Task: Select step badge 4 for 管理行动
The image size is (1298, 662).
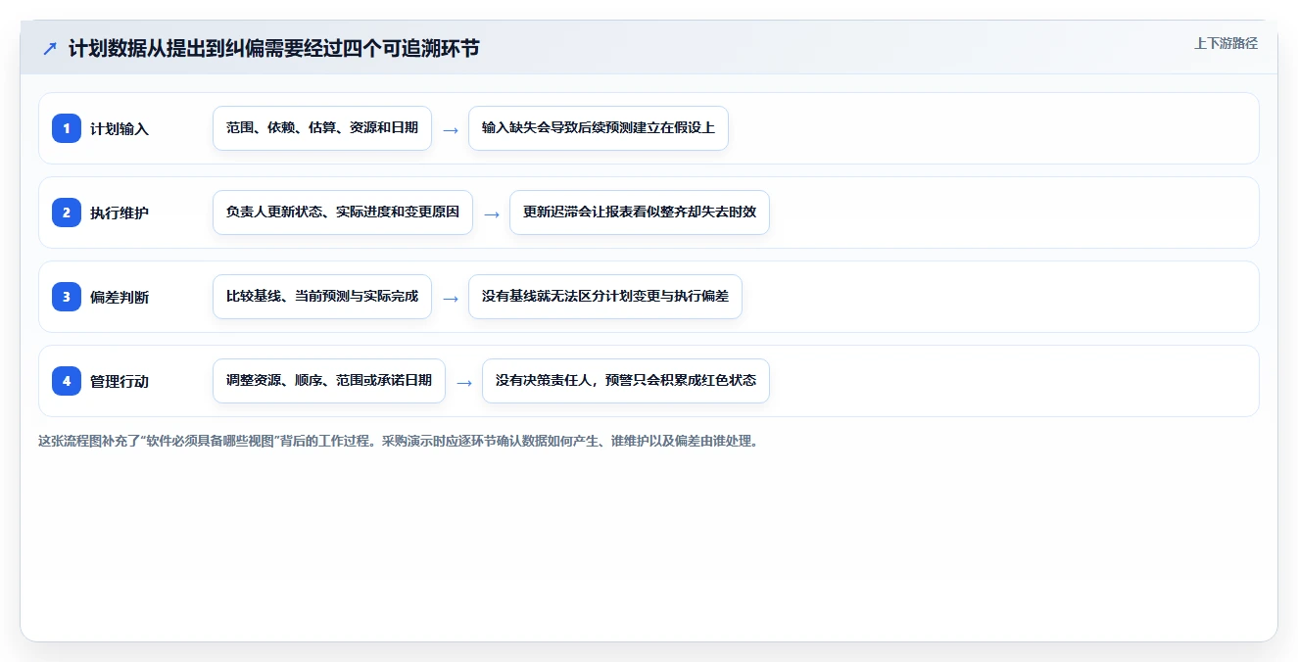Action: [x=67, y=381]
